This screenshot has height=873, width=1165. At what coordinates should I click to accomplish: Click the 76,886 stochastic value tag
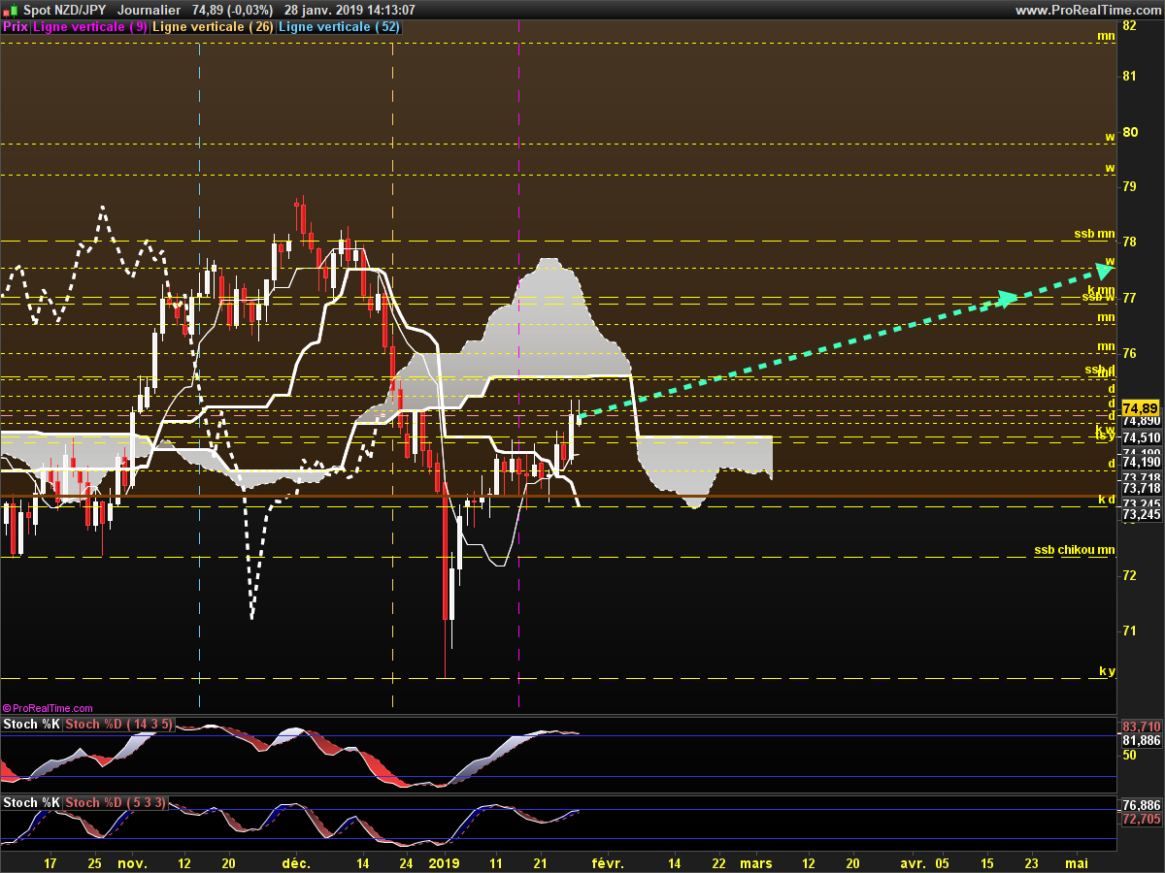coord(1141,805)
